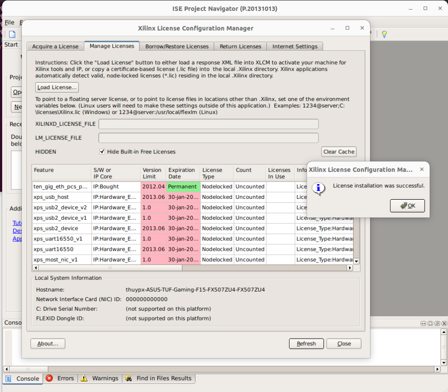Sort by the Version Limit column header
The width and height of the screenshot is (448, 392).
click(x=154, y=173)
